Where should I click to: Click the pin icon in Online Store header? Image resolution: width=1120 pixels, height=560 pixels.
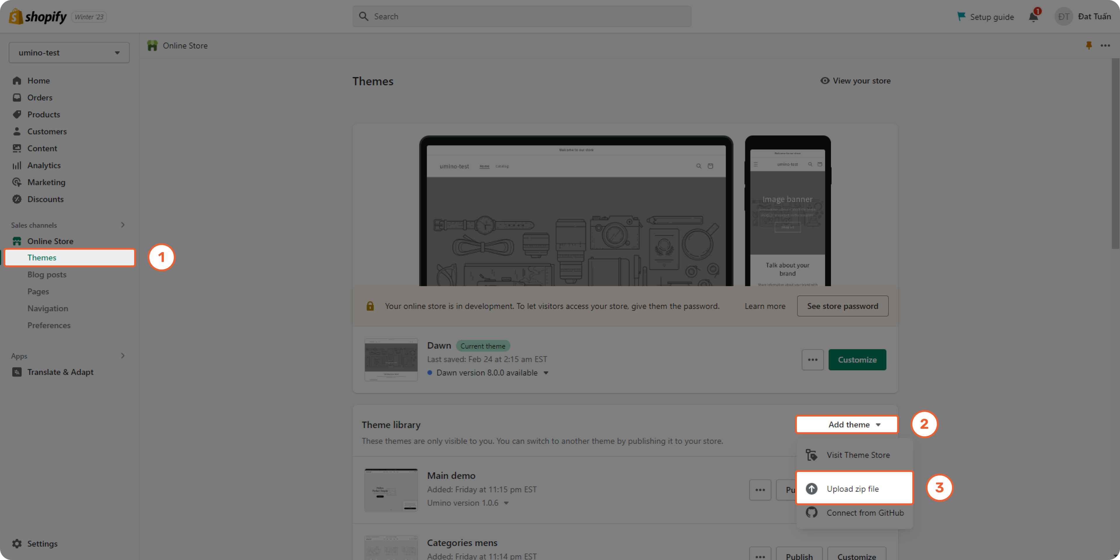[x=1089, y=45]
